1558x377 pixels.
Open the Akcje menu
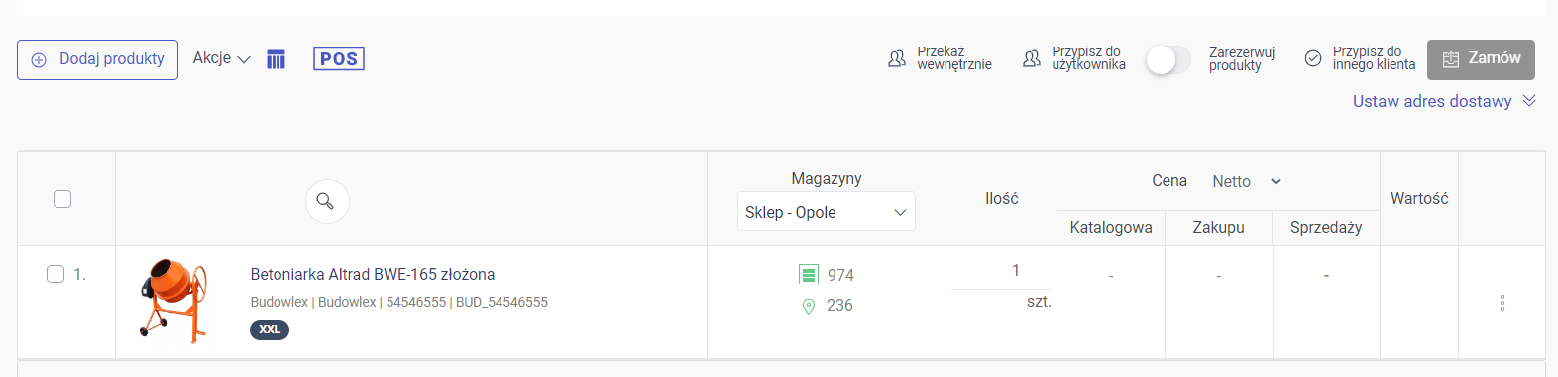point(221,58)
